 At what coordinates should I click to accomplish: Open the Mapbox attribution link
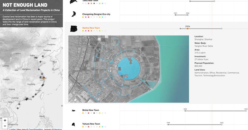(x=58, y=129)
